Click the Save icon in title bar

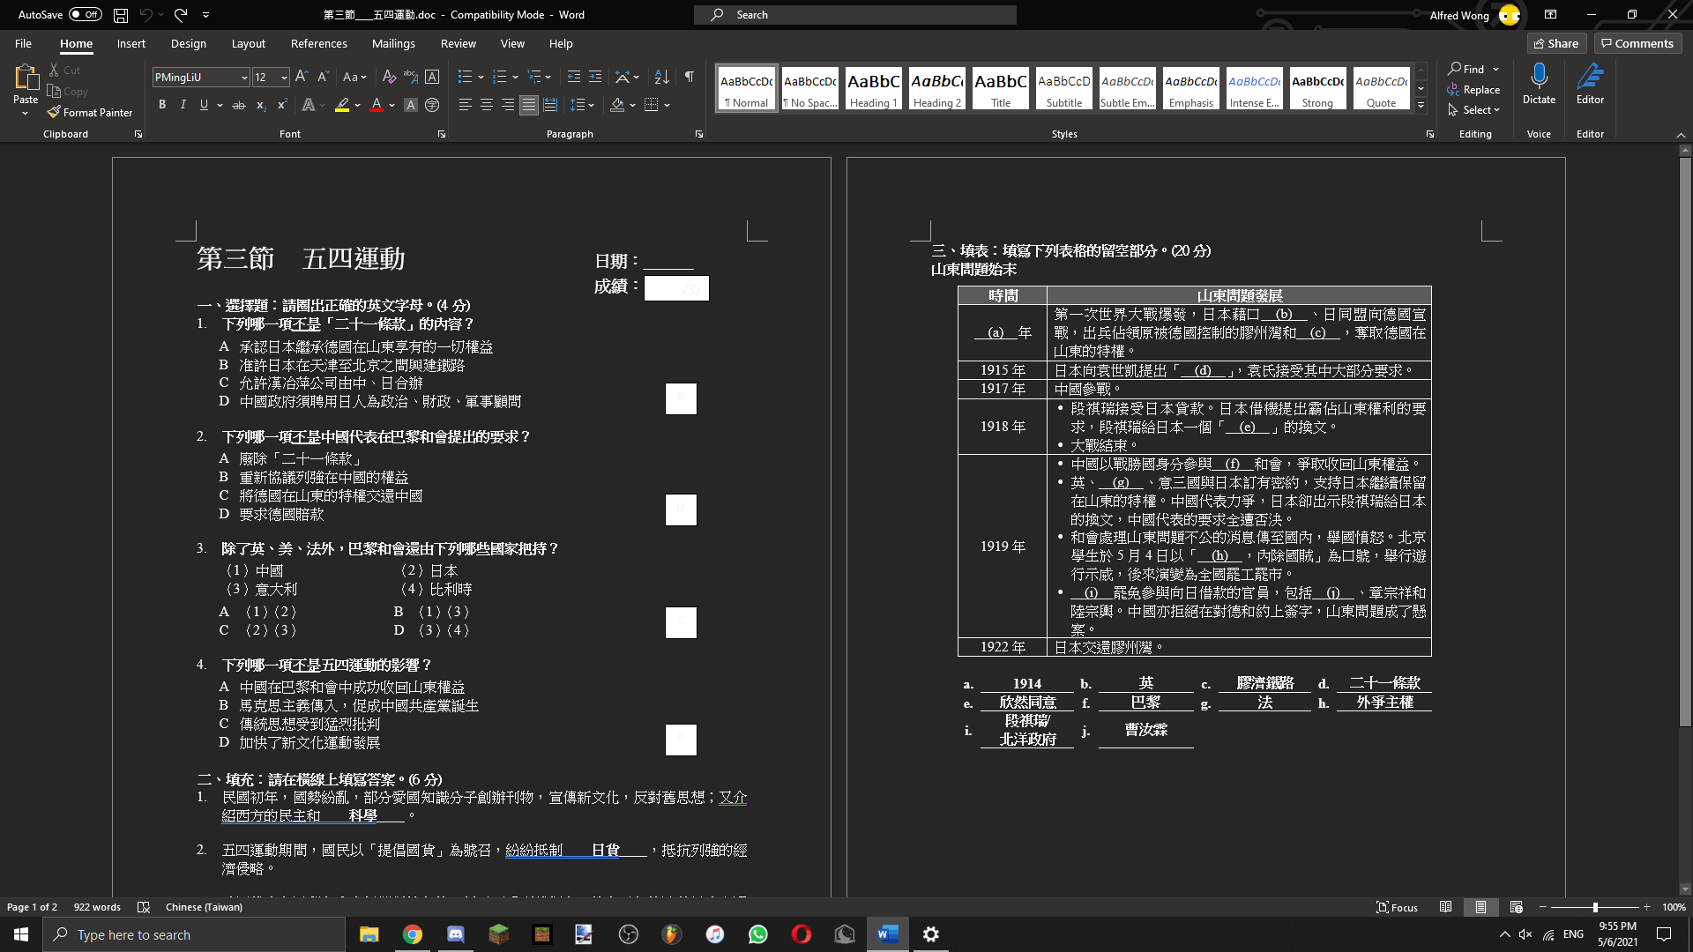click(121, 15)
